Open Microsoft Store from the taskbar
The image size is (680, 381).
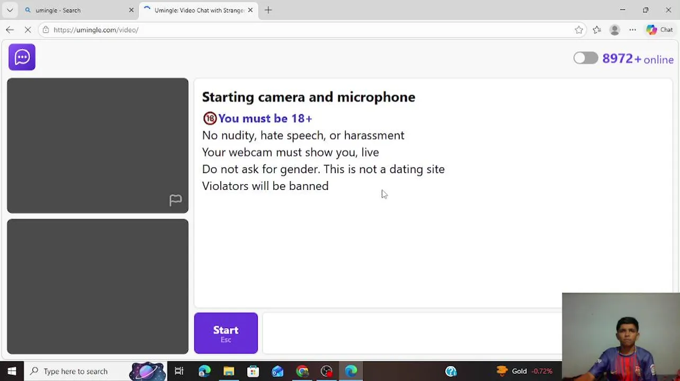(x=253, y=371)
